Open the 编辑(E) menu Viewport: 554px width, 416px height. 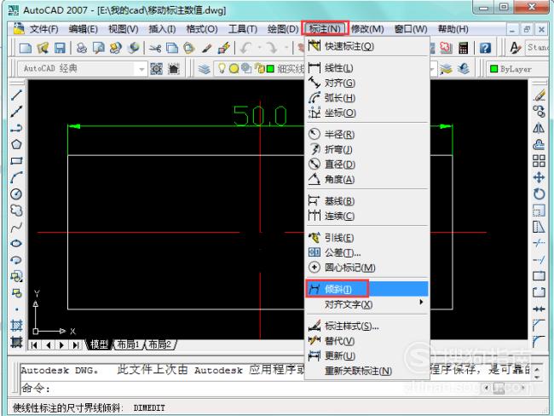coord(83,29)
